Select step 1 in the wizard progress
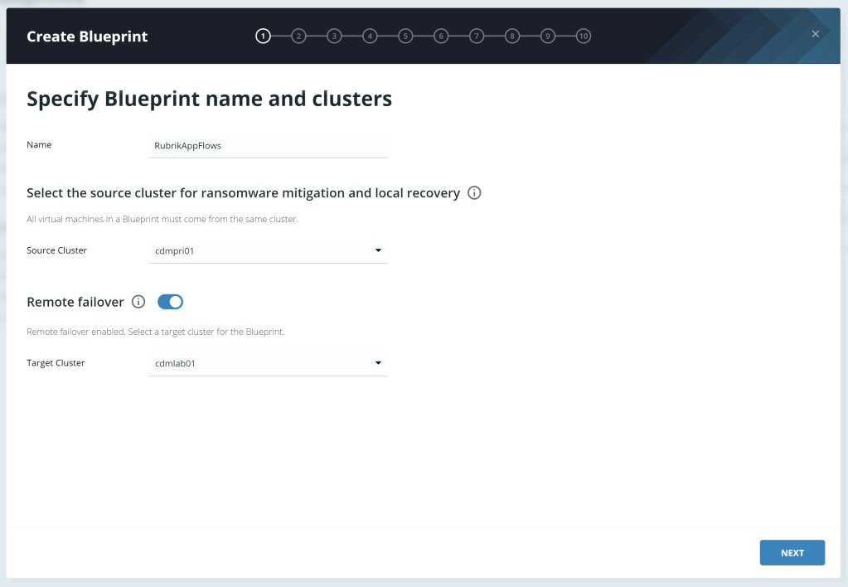The image size is (848, 587). 263,36
